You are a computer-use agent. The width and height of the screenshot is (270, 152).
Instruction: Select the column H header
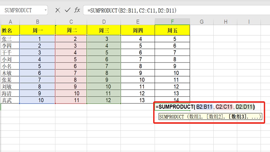click(225, 22)
